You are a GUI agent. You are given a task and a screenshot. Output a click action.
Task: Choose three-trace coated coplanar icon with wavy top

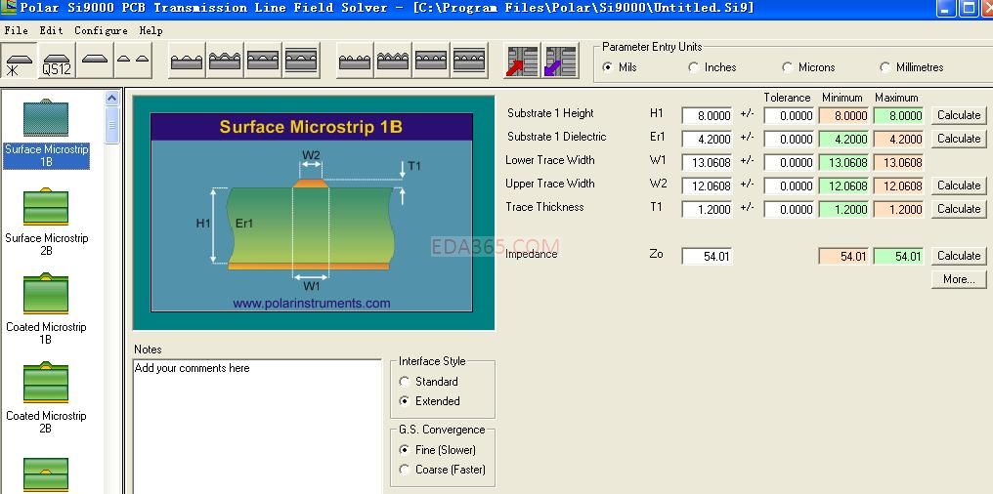click(x=225, y=61)
